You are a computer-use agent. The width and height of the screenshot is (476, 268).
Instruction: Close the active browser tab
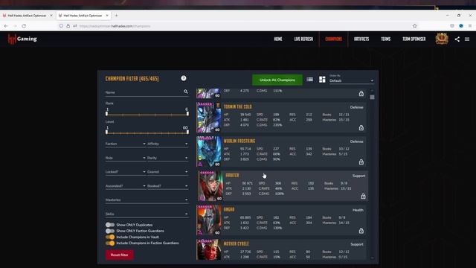click(107, 15)
